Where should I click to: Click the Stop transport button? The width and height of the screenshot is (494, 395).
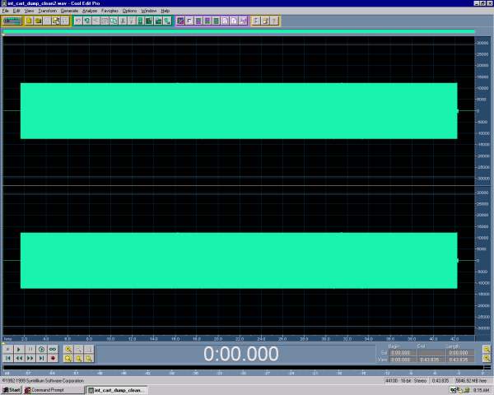[x=8, y=349]
